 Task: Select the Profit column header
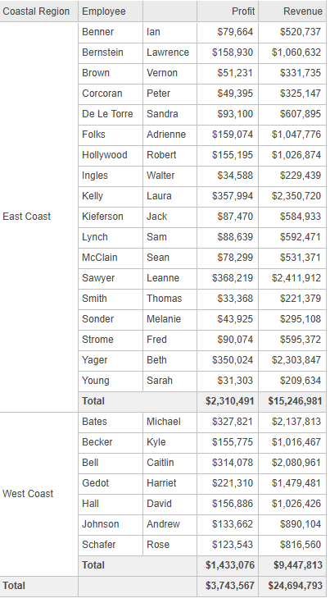coord(228,11)
